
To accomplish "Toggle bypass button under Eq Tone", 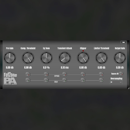I will click(x=46, y=74).
